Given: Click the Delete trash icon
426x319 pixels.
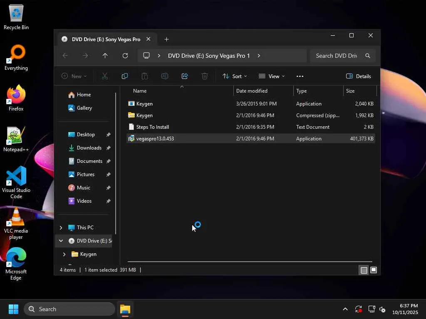Looking at the screenshot, I should point(205,76).
